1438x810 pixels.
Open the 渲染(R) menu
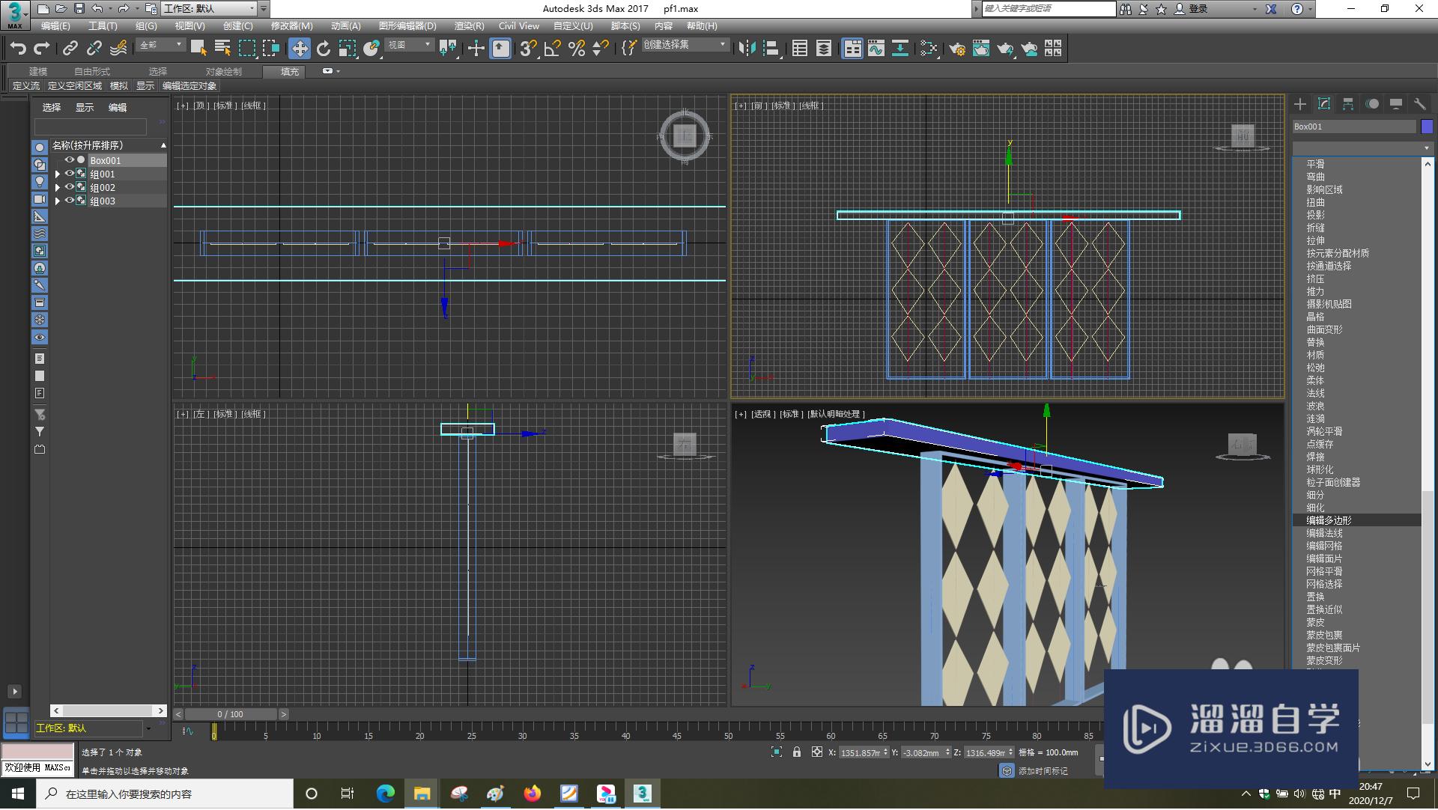[x=469, y=26]
